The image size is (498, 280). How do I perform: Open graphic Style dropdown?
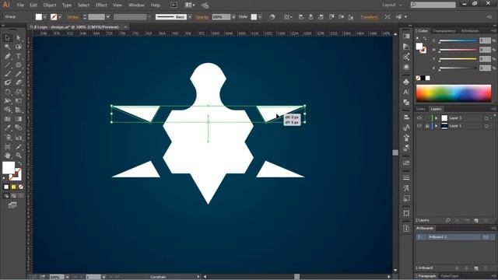260,17
